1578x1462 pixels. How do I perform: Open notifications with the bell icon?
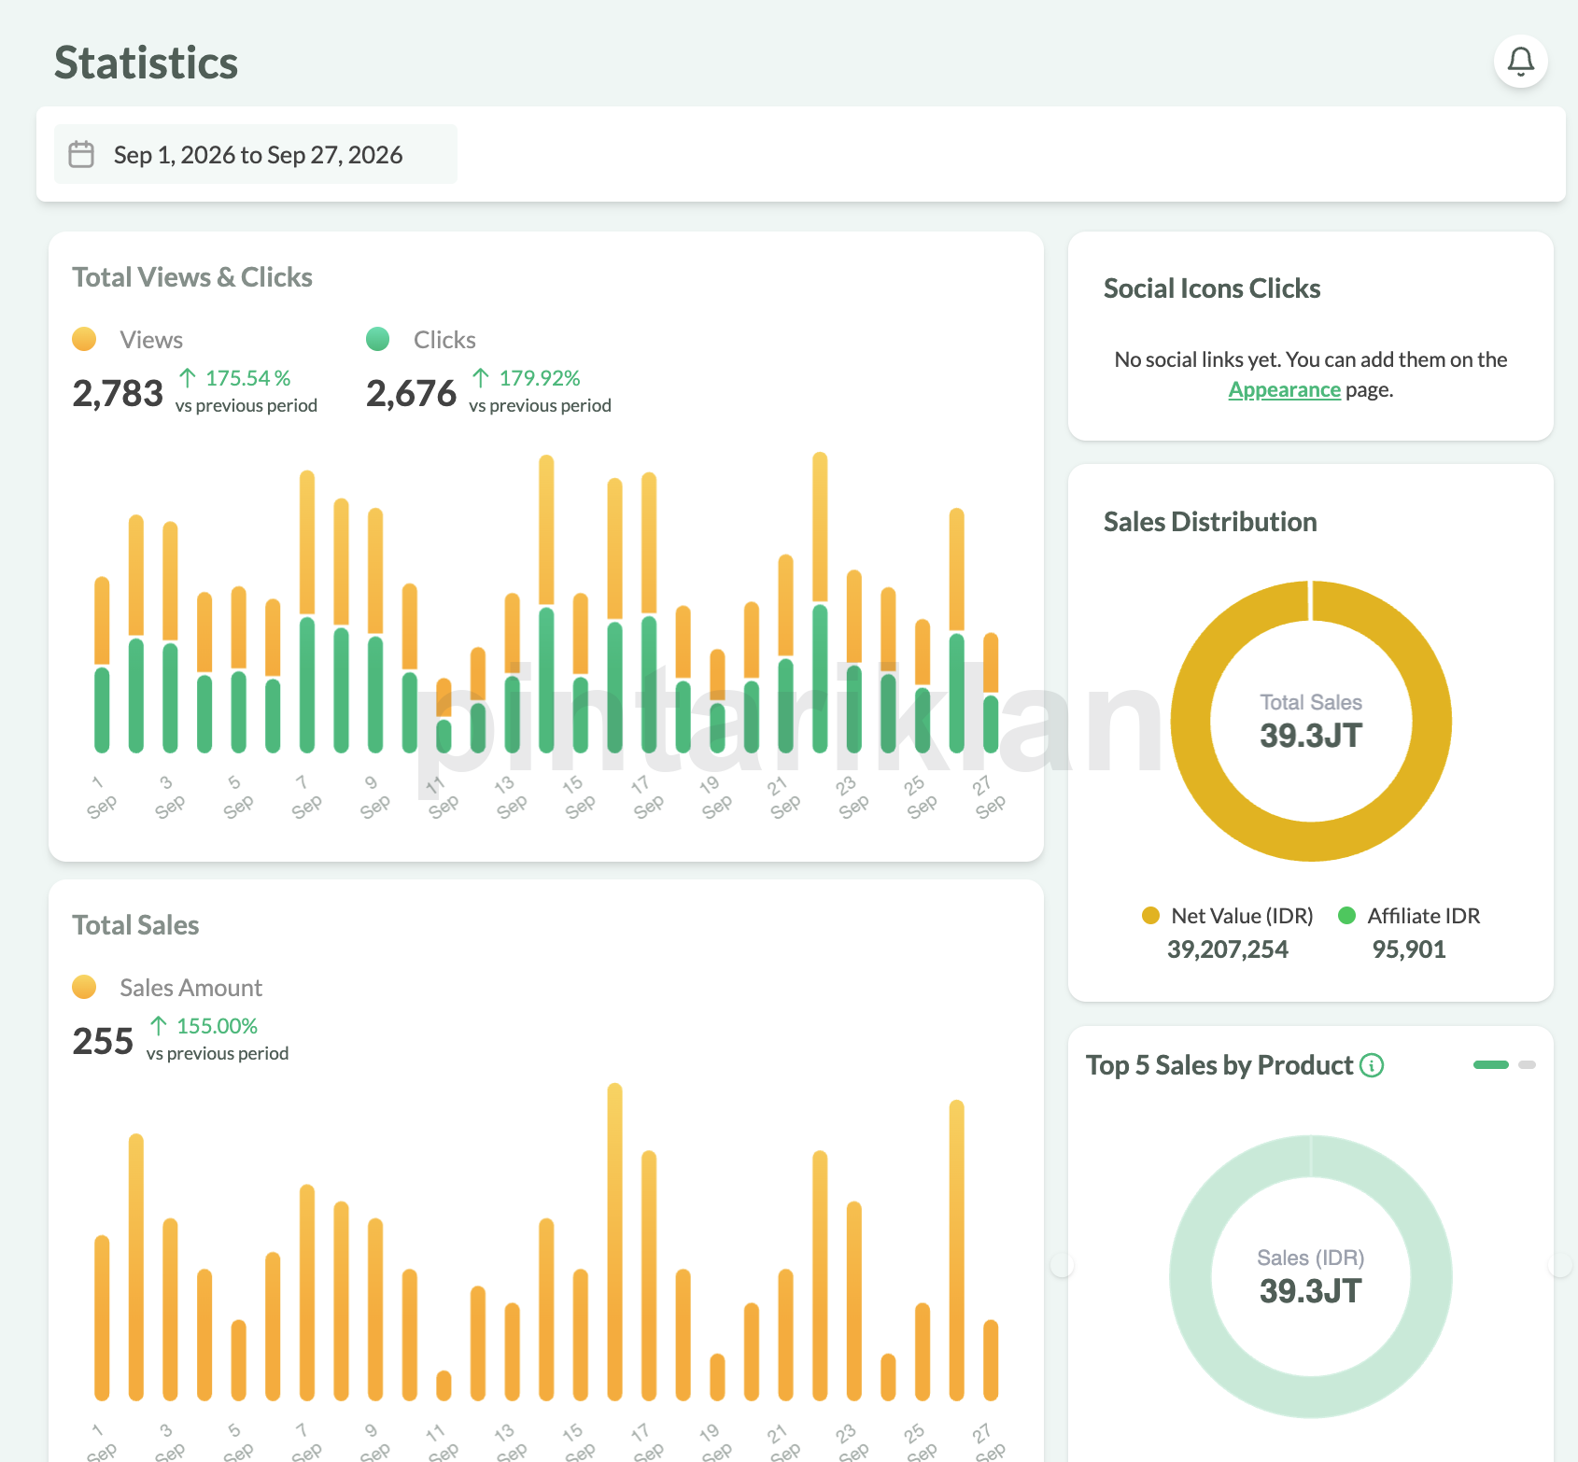[x=1521, y=62]
